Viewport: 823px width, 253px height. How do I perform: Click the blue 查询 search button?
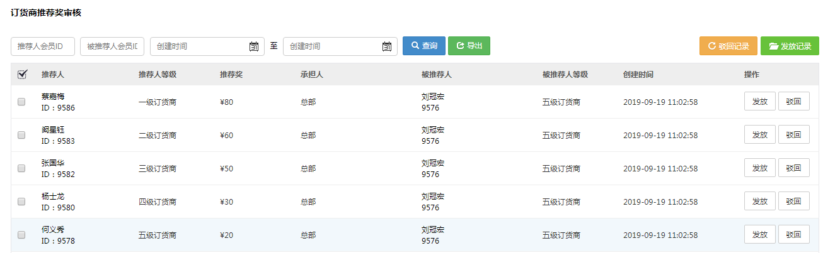point(424,46)
